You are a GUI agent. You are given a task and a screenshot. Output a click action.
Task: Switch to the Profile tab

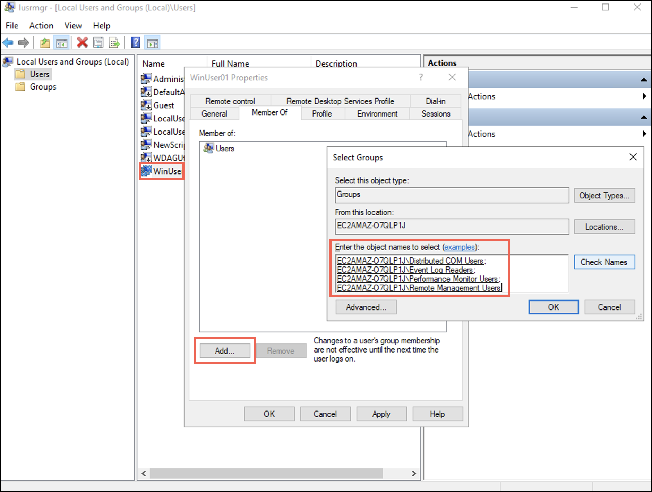tap(321, 114)
